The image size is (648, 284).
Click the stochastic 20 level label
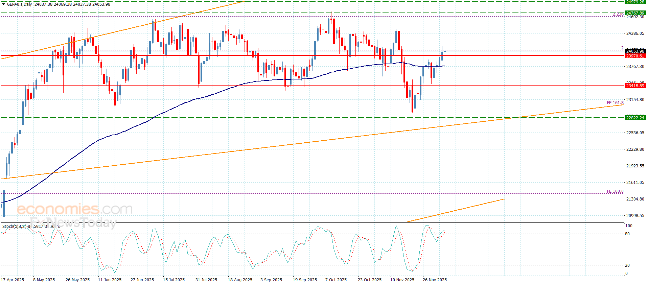(x=627, y=265)
